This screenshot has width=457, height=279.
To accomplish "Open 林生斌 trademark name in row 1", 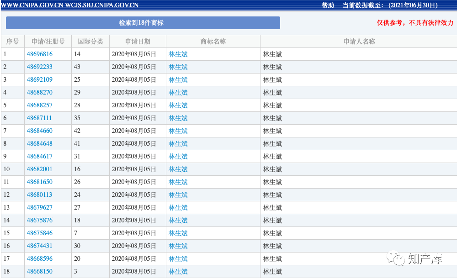I will click(178, 54).
